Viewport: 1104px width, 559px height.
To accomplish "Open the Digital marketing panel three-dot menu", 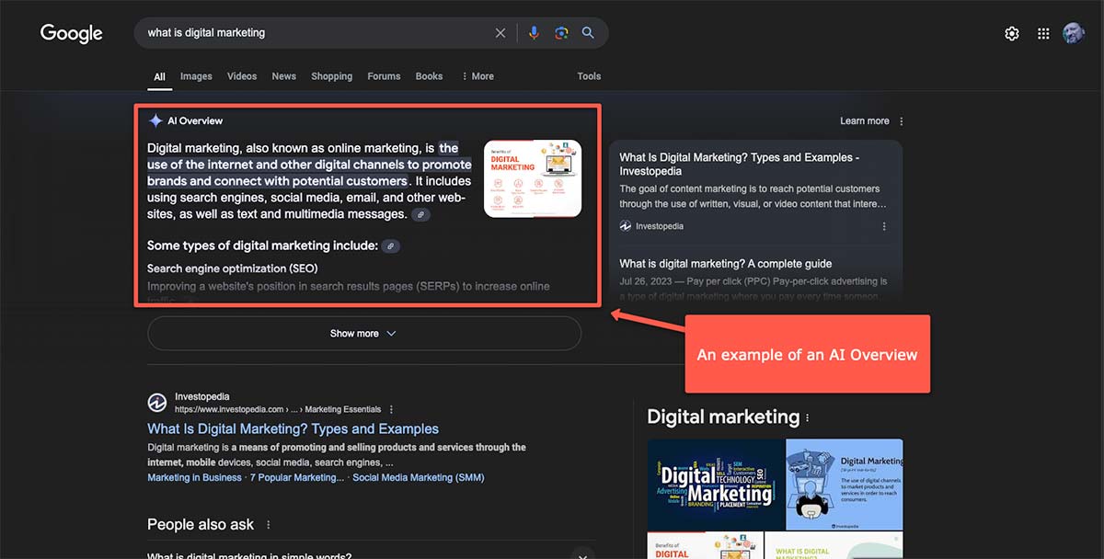I will [x=808, y=416].
